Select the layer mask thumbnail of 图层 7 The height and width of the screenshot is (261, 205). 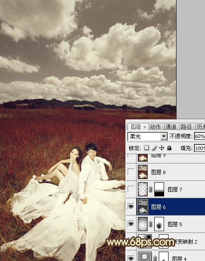(x=159, y=189)
